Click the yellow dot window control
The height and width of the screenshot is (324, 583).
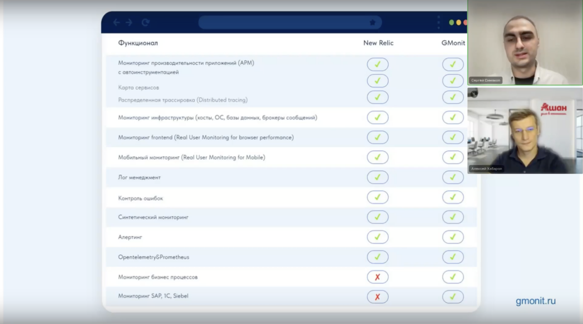click(x=459, y=22)
